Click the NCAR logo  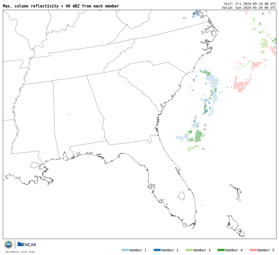[27, 244]
